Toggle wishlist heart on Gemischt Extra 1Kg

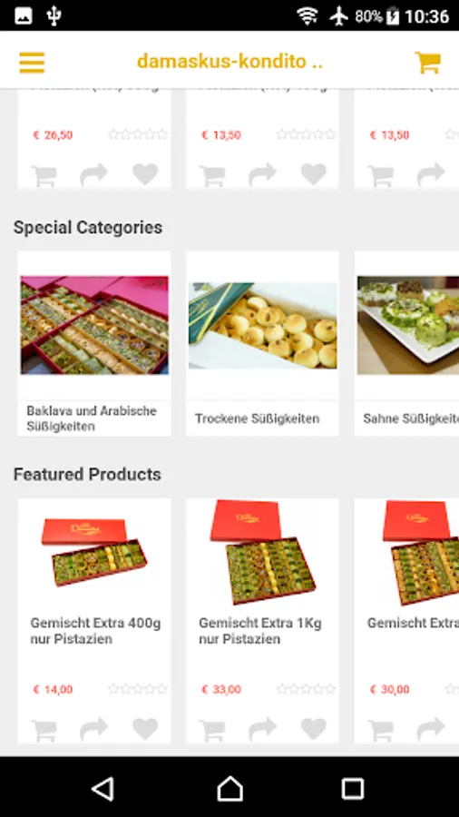314,729
